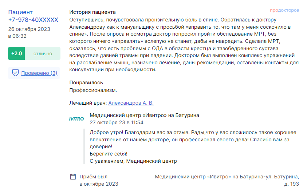Click reply timestamp 27 октября 23 в 11:54
The width and height of the screenshot is (307, 194).
click(x=117, y=122)
